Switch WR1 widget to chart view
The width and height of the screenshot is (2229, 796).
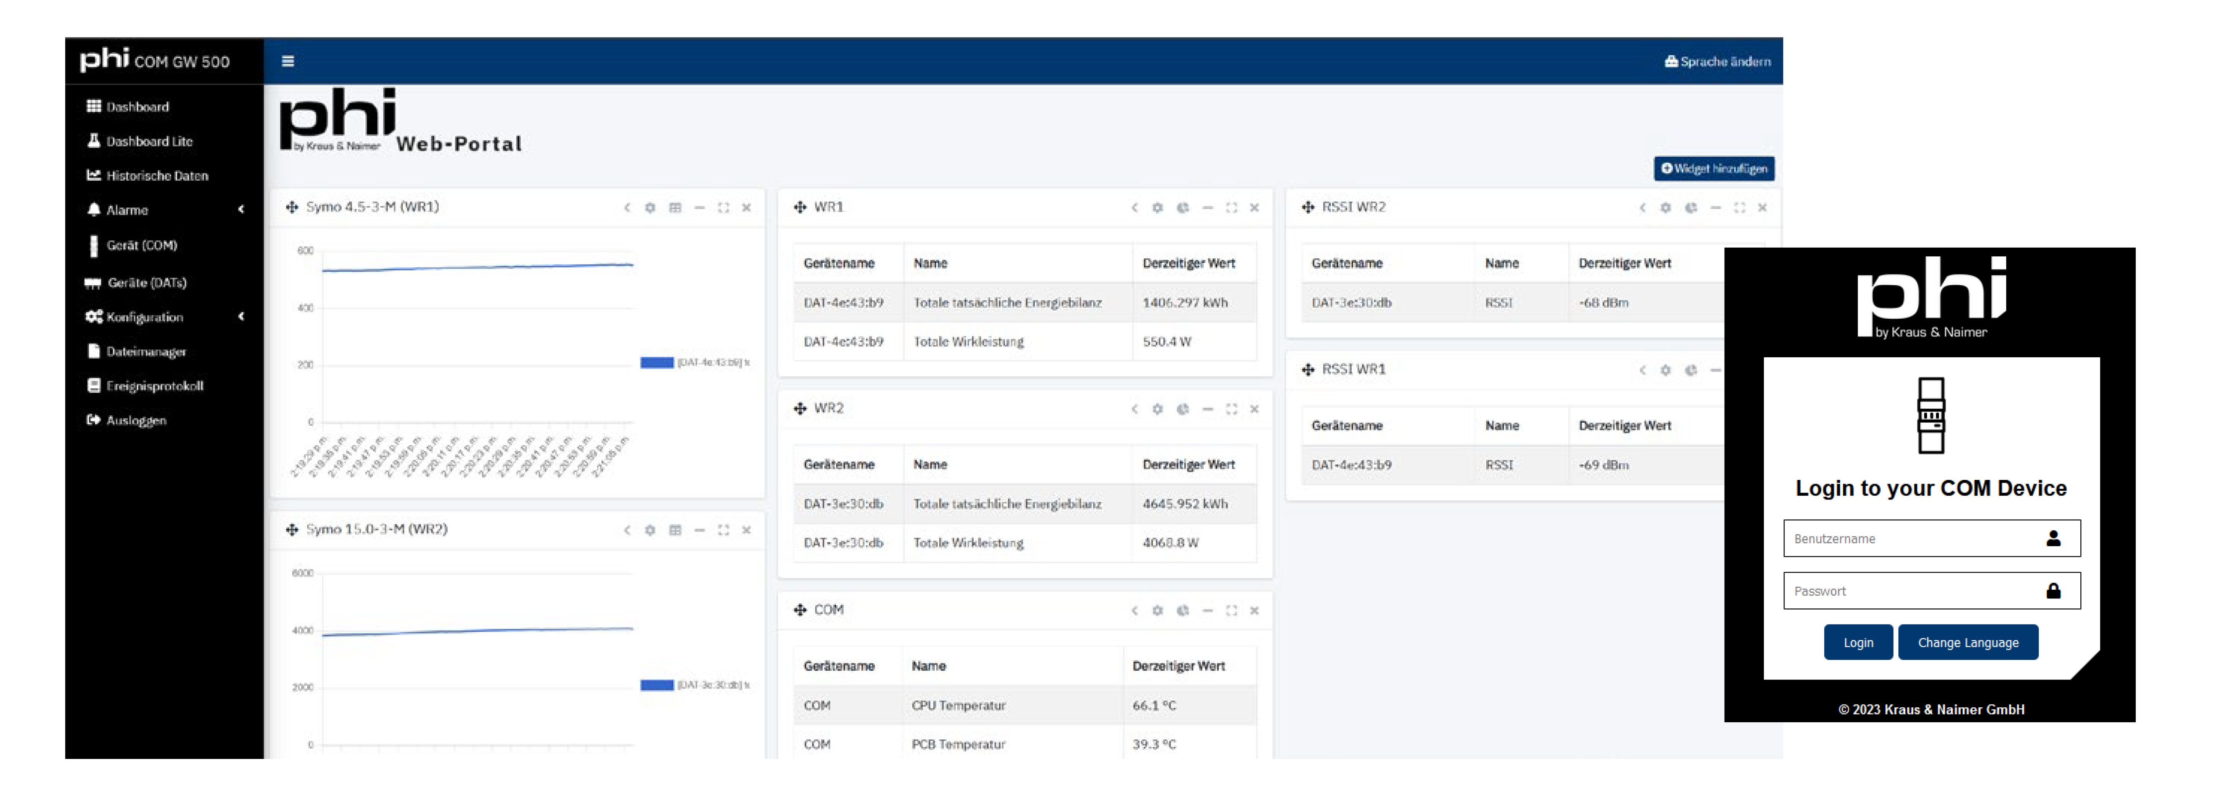pyautogui.click(x=1182, y=208)
